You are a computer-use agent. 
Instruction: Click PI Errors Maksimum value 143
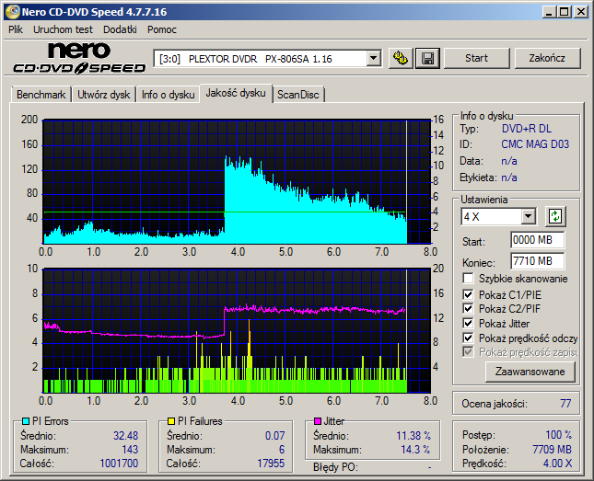[130, 450]
